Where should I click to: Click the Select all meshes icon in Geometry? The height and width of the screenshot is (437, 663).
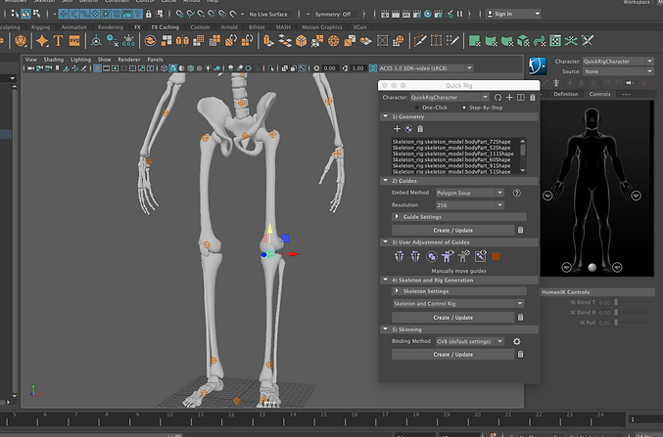(408, 129)
